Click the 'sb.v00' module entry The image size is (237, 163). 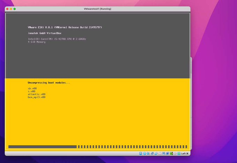pyautogui.click(x=32, y=88)
